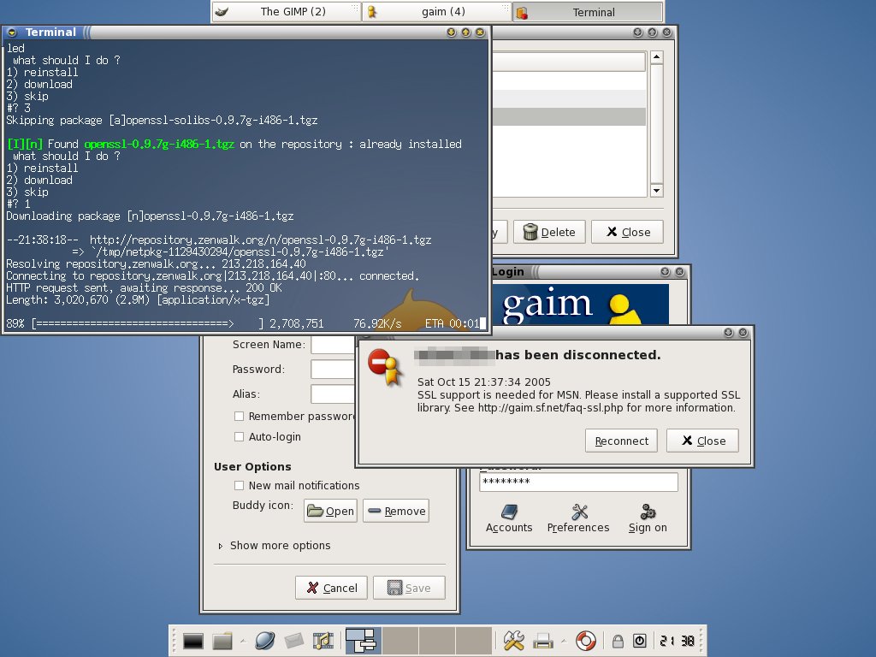This screenshot has height=657, width=876.
Task: Expand the launcher menu arrow beside the printer icon
Action: tap(564, 641)
